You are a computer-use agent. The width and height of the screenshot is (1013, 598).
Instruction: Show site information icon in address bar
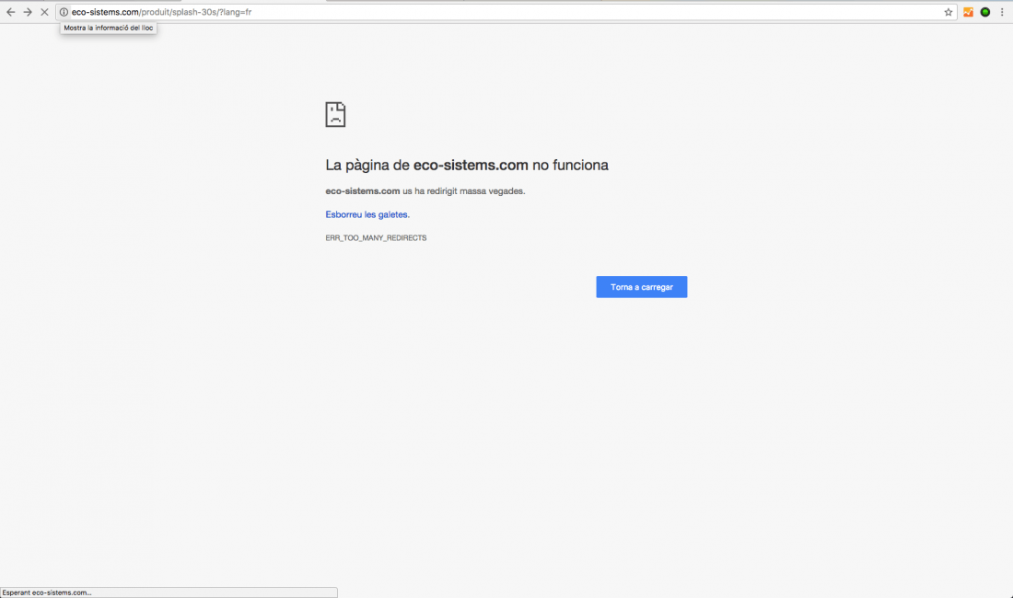64,12
